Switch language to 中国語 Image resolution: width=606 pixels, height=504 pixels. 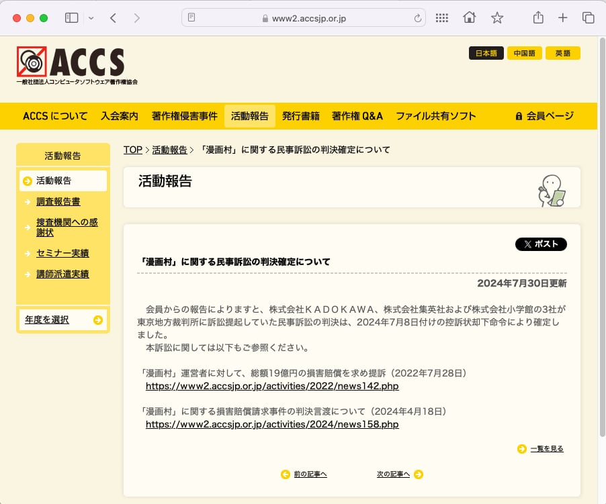coord(524,54)
